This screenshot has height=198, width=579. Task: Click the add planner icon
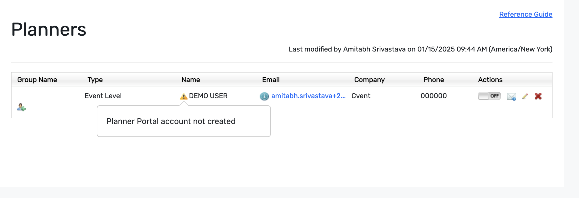tap(22, 108)
